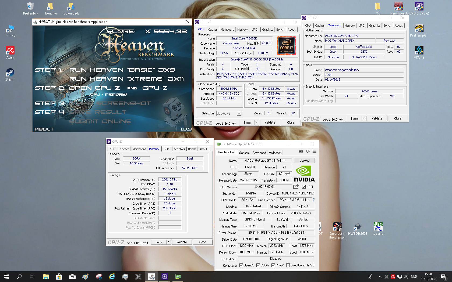The width and height of the screenshot is (452, 282).
Task: Select the This PC desktop icon
Action: click(x=10, y=31)
